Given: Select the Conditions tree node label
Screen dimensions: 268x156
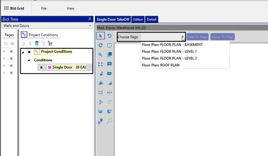Looking at the screenshot, I should [43, 60].
